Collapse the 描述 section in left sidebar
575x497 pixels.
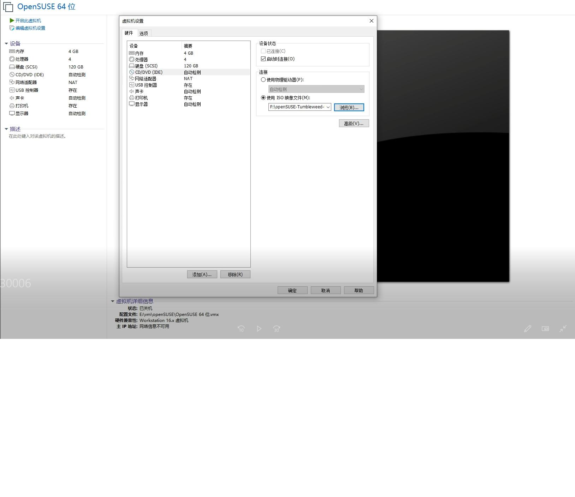[6, 129]
